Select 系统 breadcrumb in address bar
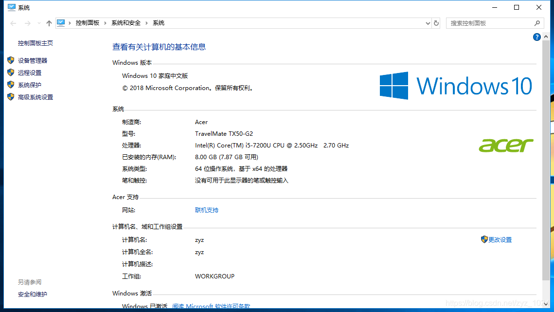Image resolution: width=554 pixels, height=312 pixels. tap(158, 23)
